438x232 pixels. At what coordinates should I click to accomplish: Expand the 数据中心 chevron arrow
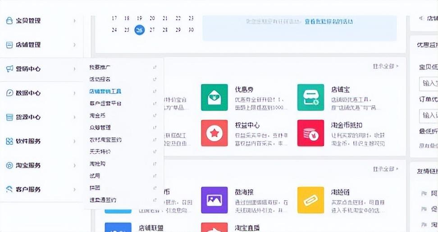pos(75,93)
